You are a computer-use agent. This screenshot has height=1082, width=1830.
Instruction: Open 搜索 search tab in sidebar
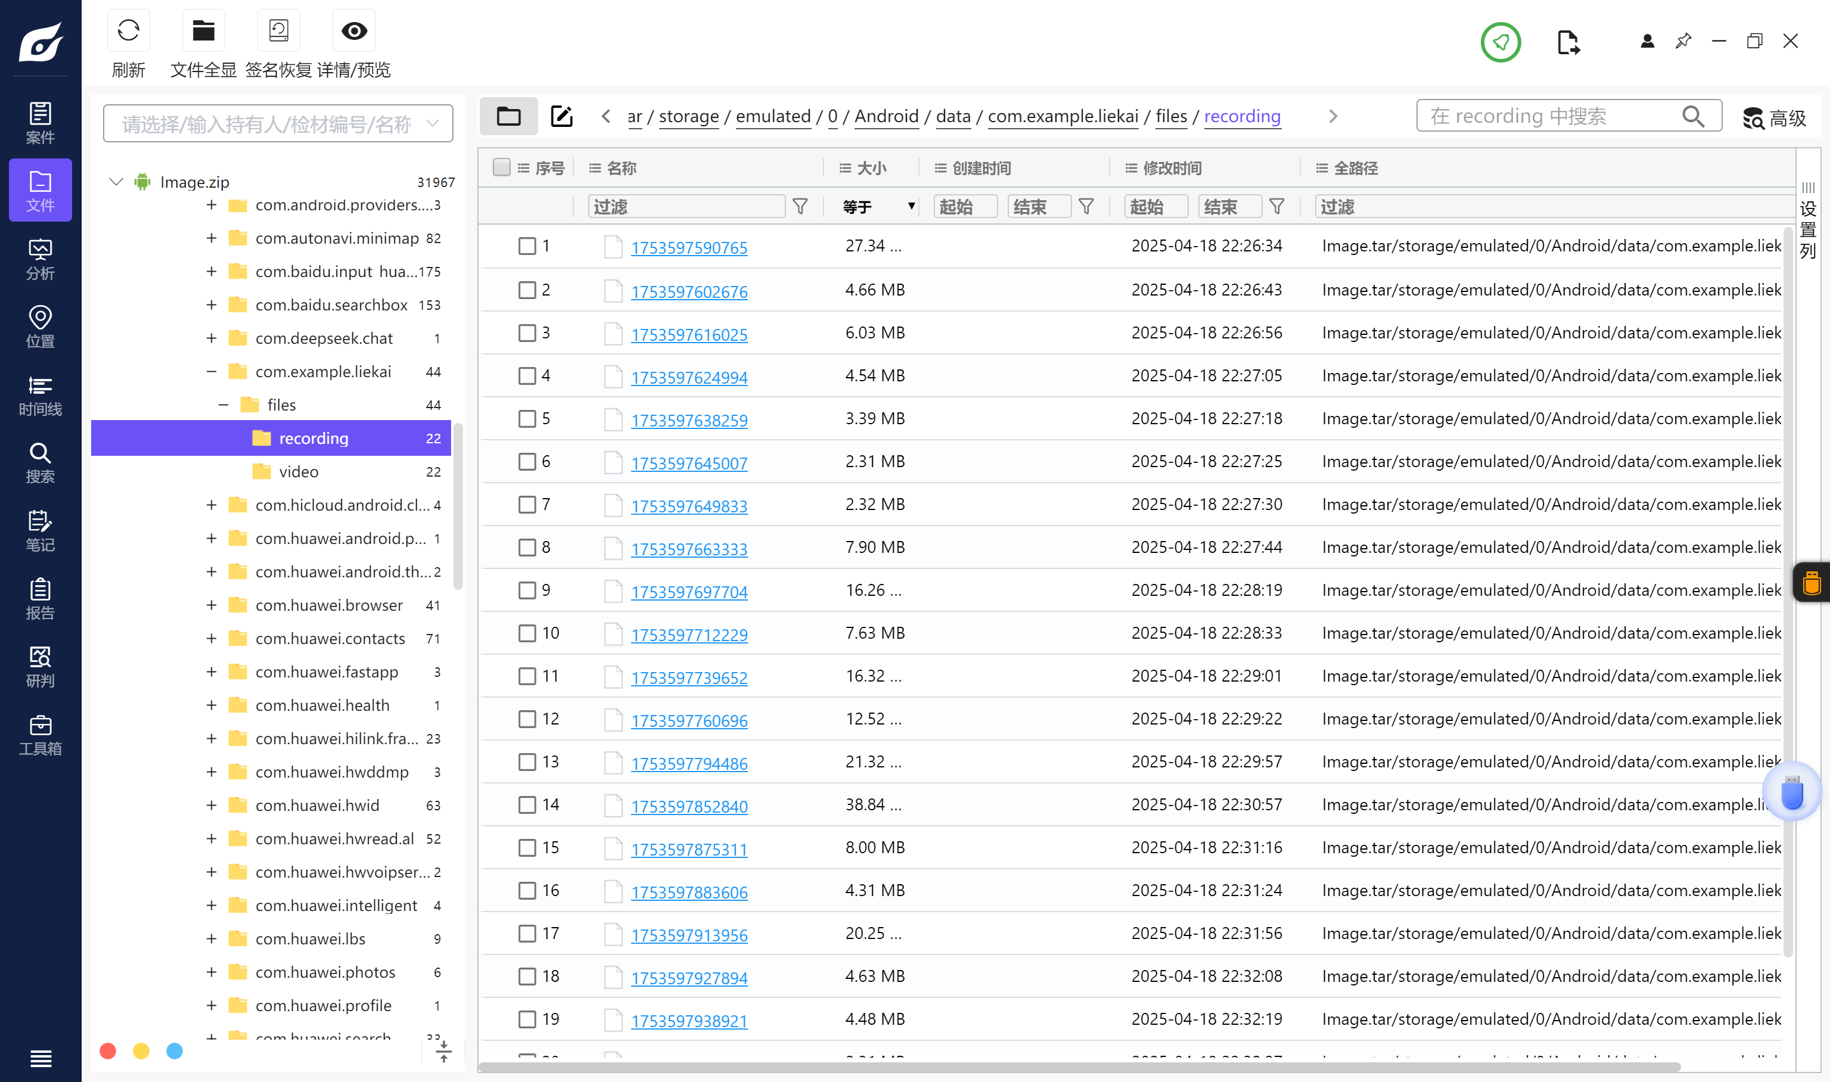coord(40,462)
